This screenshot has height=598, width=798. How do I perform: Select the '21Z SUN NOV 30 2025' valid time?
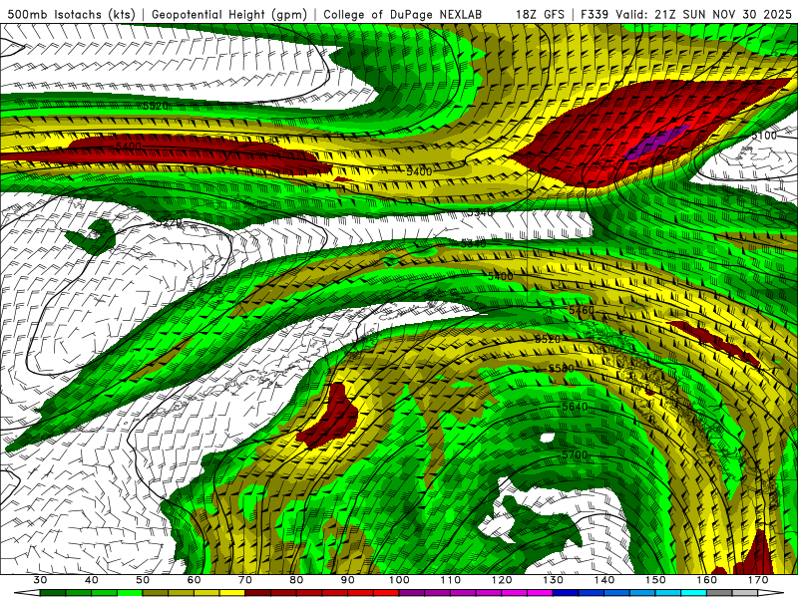coord(724,14)
